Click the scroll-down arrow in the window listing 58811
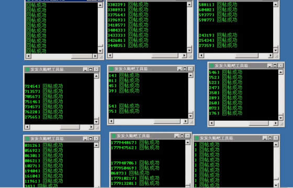This screenshot has width=293, height=188. (x=276, y=50)
